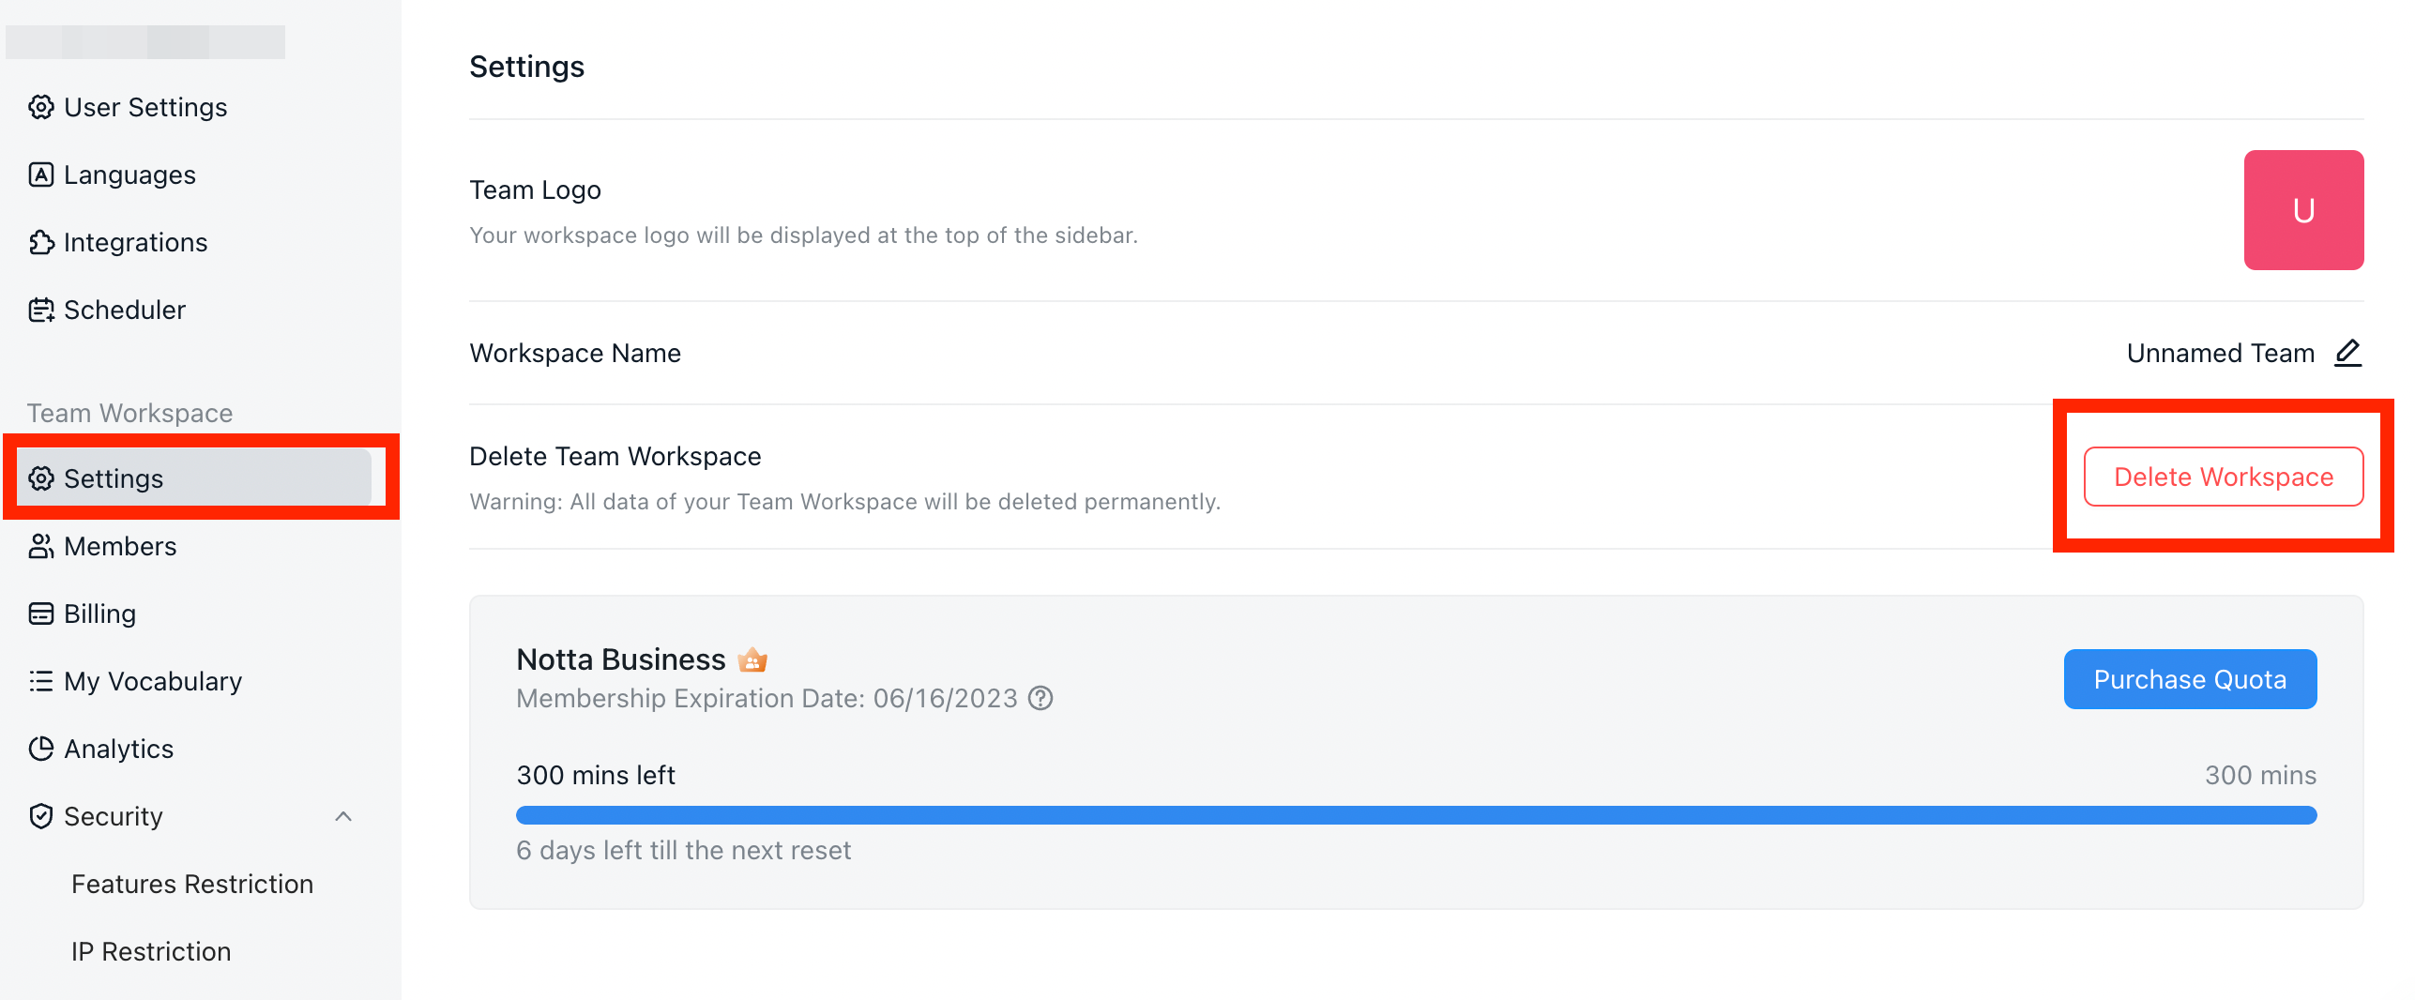
Task: Click the Scheduler calendar icon
Action: 40,310
